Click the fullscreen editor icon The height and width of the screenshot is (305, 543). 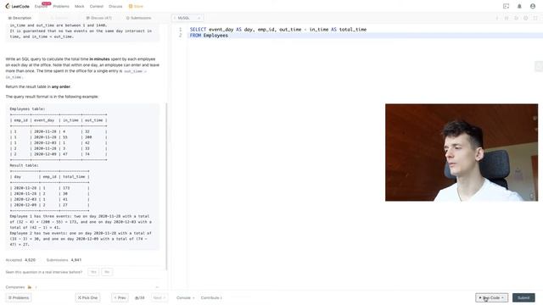click(535, 18)
